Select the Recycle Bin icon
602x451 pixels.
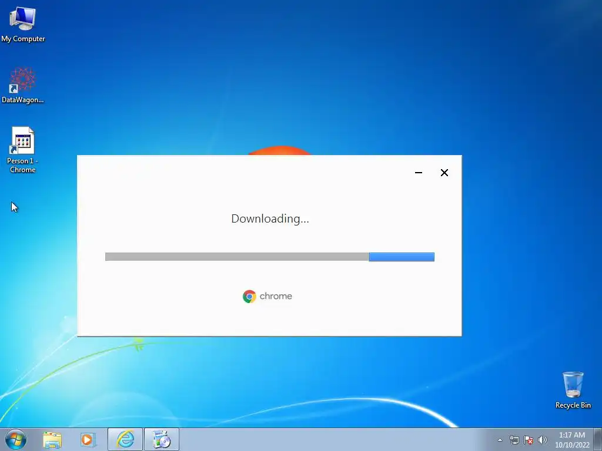coord(573,389)
